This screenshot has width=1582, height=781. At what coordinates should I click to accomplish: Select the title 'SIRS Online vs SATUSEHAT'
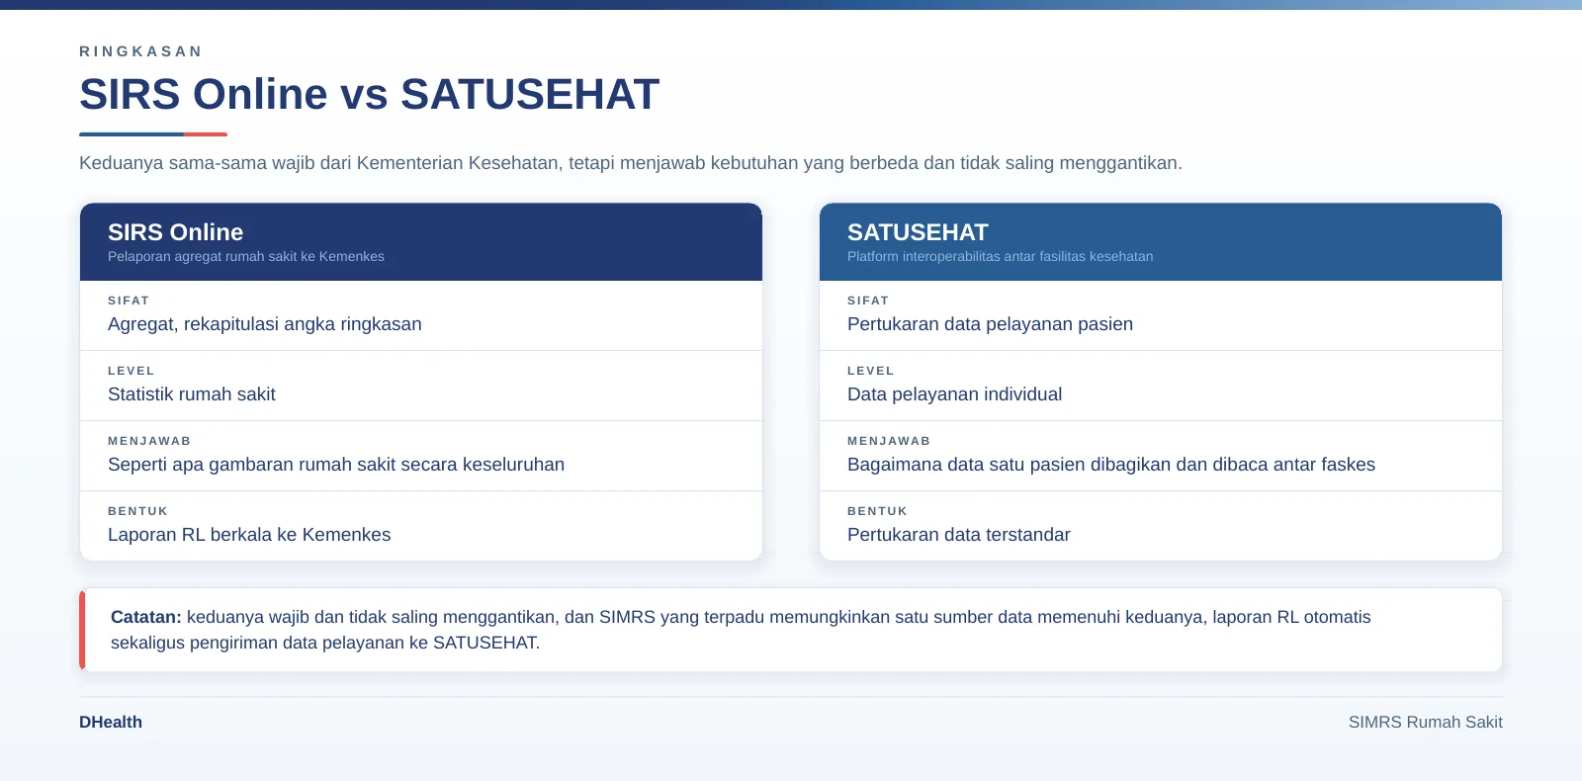click(x=369, y=95)
